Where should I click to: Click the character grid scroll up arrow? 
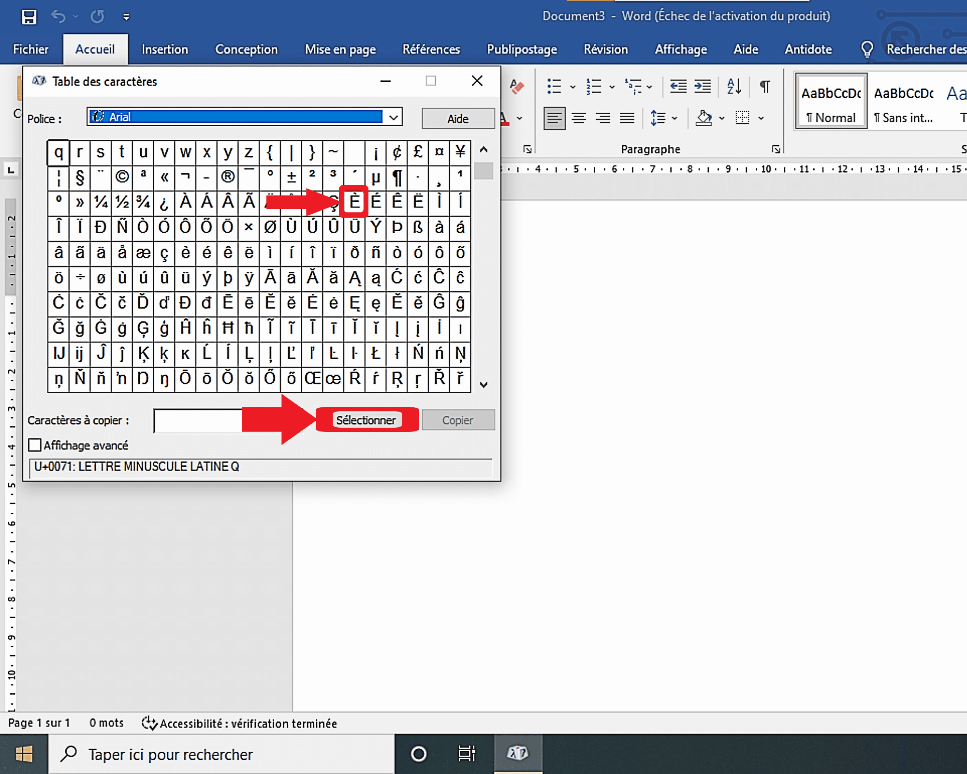point(483,149)
